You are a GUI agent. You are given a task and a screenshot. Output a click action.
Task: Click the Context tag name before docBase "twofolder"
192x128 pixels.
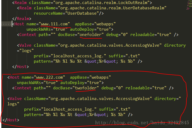click(23, 88)
